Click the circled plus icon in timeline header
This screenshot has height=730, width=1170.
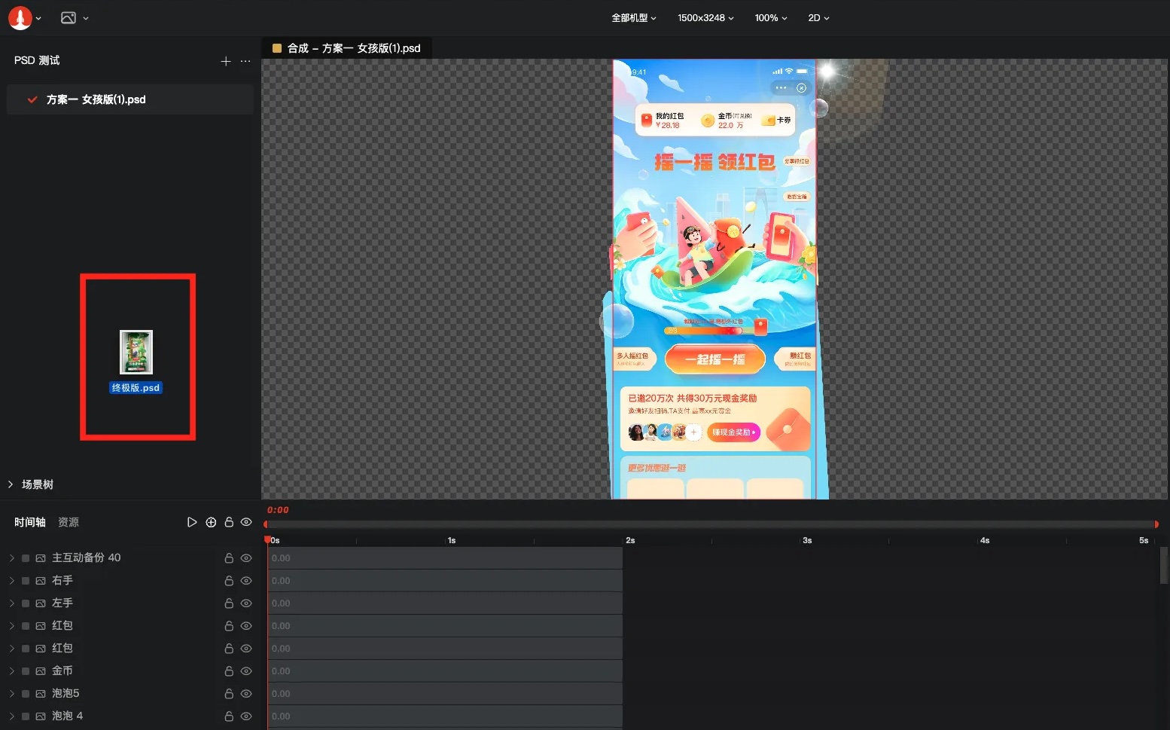tap(211, 522)
